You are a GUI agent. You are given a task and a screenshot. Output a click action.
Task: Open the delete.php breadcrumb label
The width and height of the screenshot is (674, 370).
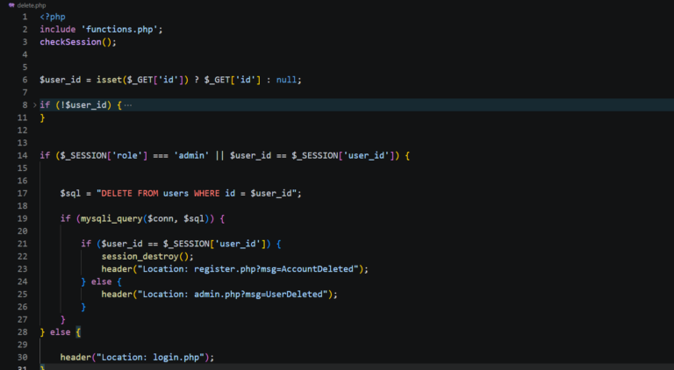point(32,5)
